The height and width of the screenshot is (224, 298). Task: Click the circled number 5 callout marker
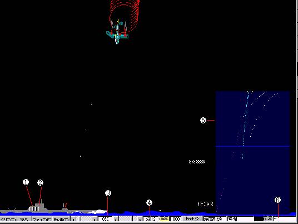[x=203, y=120]
